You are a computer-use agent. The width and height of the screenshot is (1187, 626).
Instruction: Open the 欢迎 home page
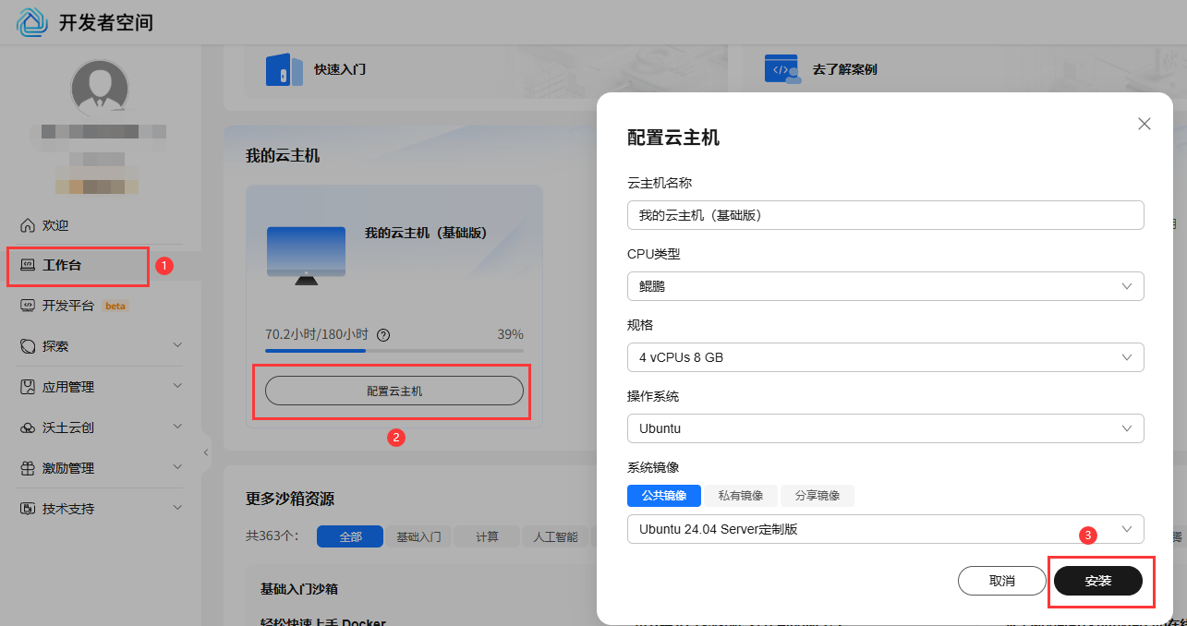click(x=55, y=225)
